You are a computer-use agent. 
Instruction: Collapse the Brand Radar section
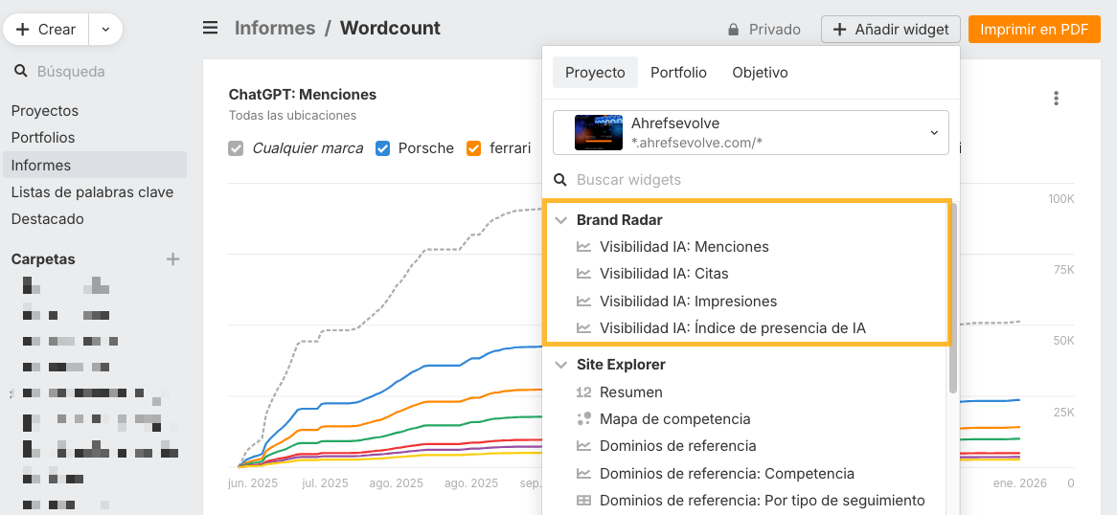click(x=561, y=220)
